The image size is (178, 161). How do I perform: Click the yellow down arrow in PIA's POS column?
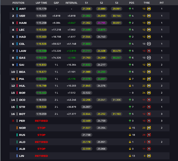[x=130, y=79]
